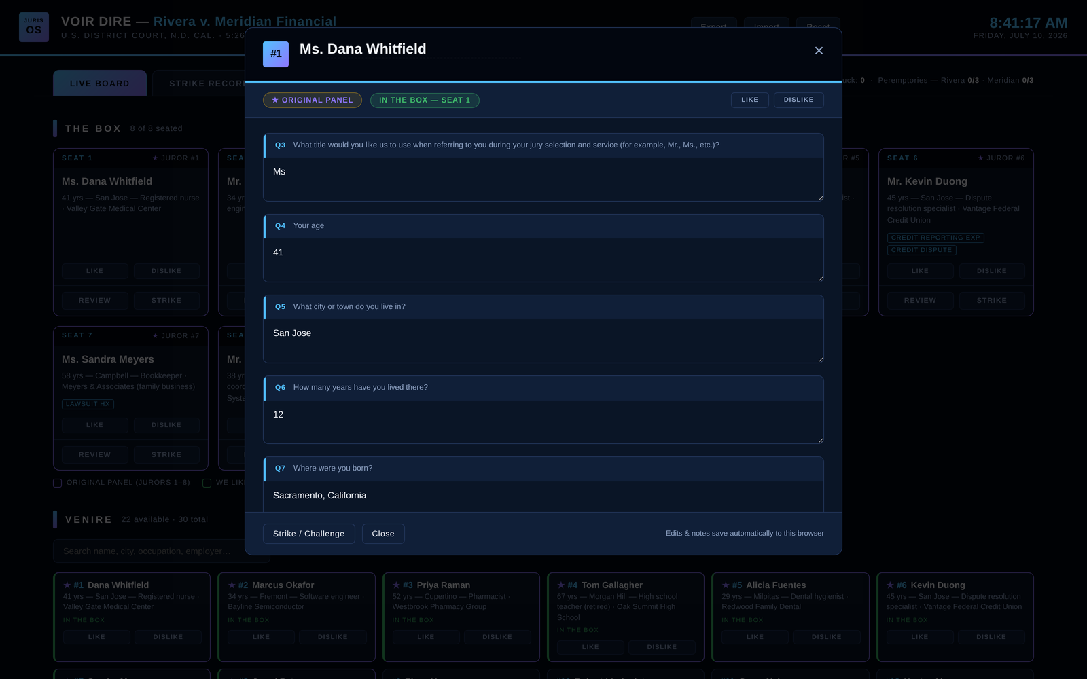This screenshot has height=679, width=1087.
Task: Open the Strike Record tab
Action: coord(202,83)
